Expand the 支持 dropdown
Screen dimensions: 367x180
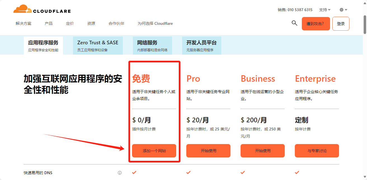[325, 10]
